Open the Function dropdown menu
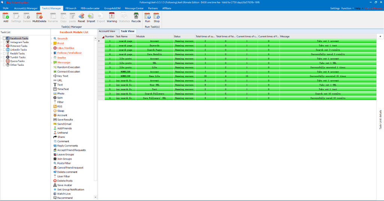The height and width of the screenshot is (201, 384). 347,8
